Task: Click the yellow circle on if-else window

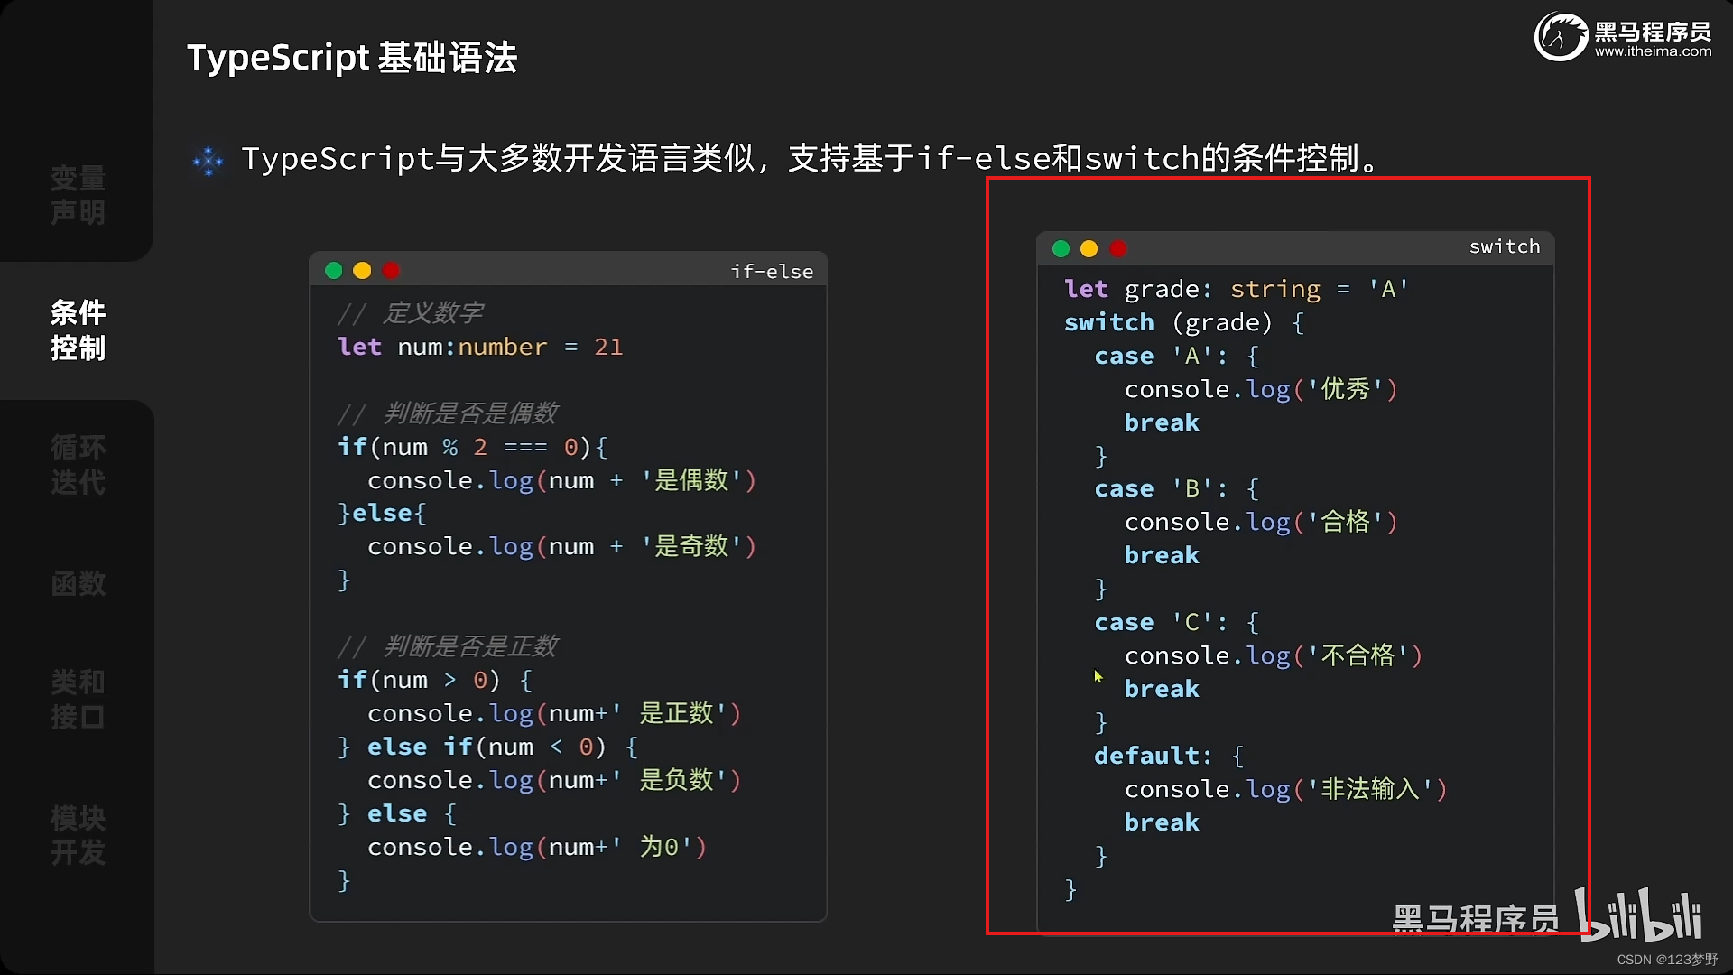Action: pyautogui.click(x=362, y=270)
